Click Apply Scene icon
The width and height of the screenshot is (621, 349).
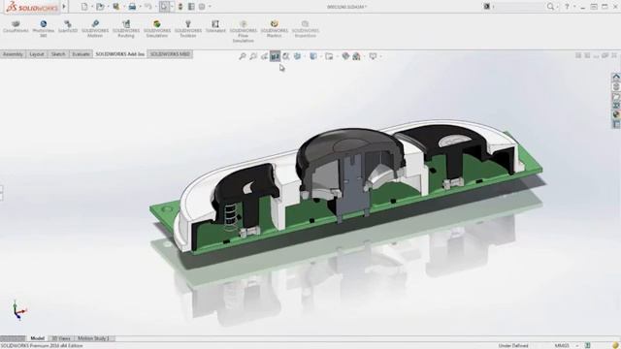tap(356, 56)
